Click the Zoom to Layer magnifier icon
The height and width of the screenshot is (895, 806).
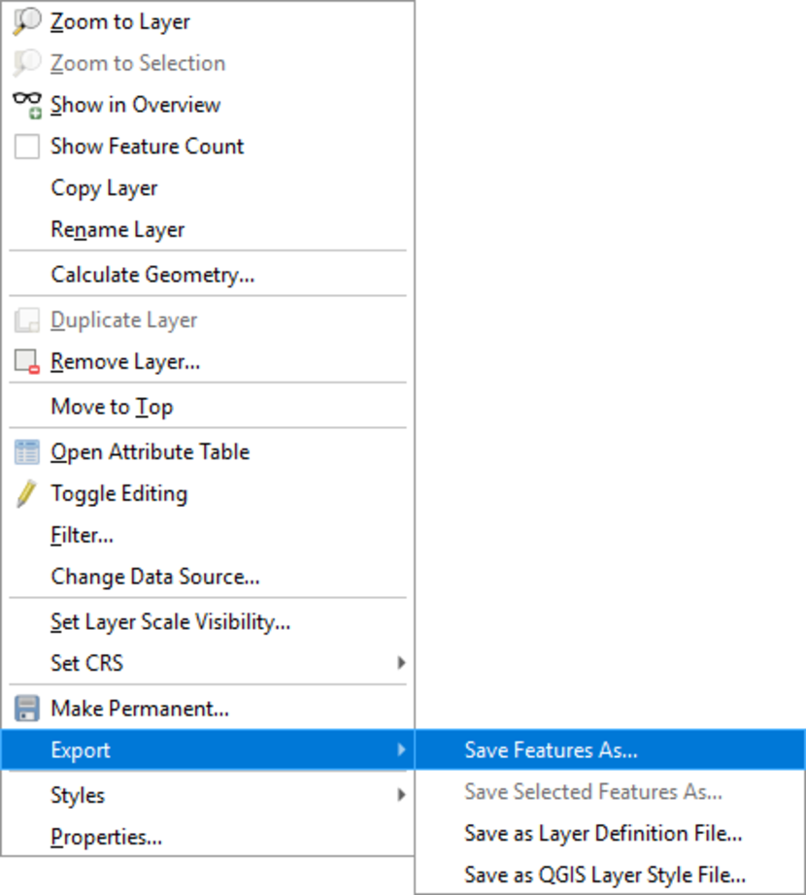27,22
